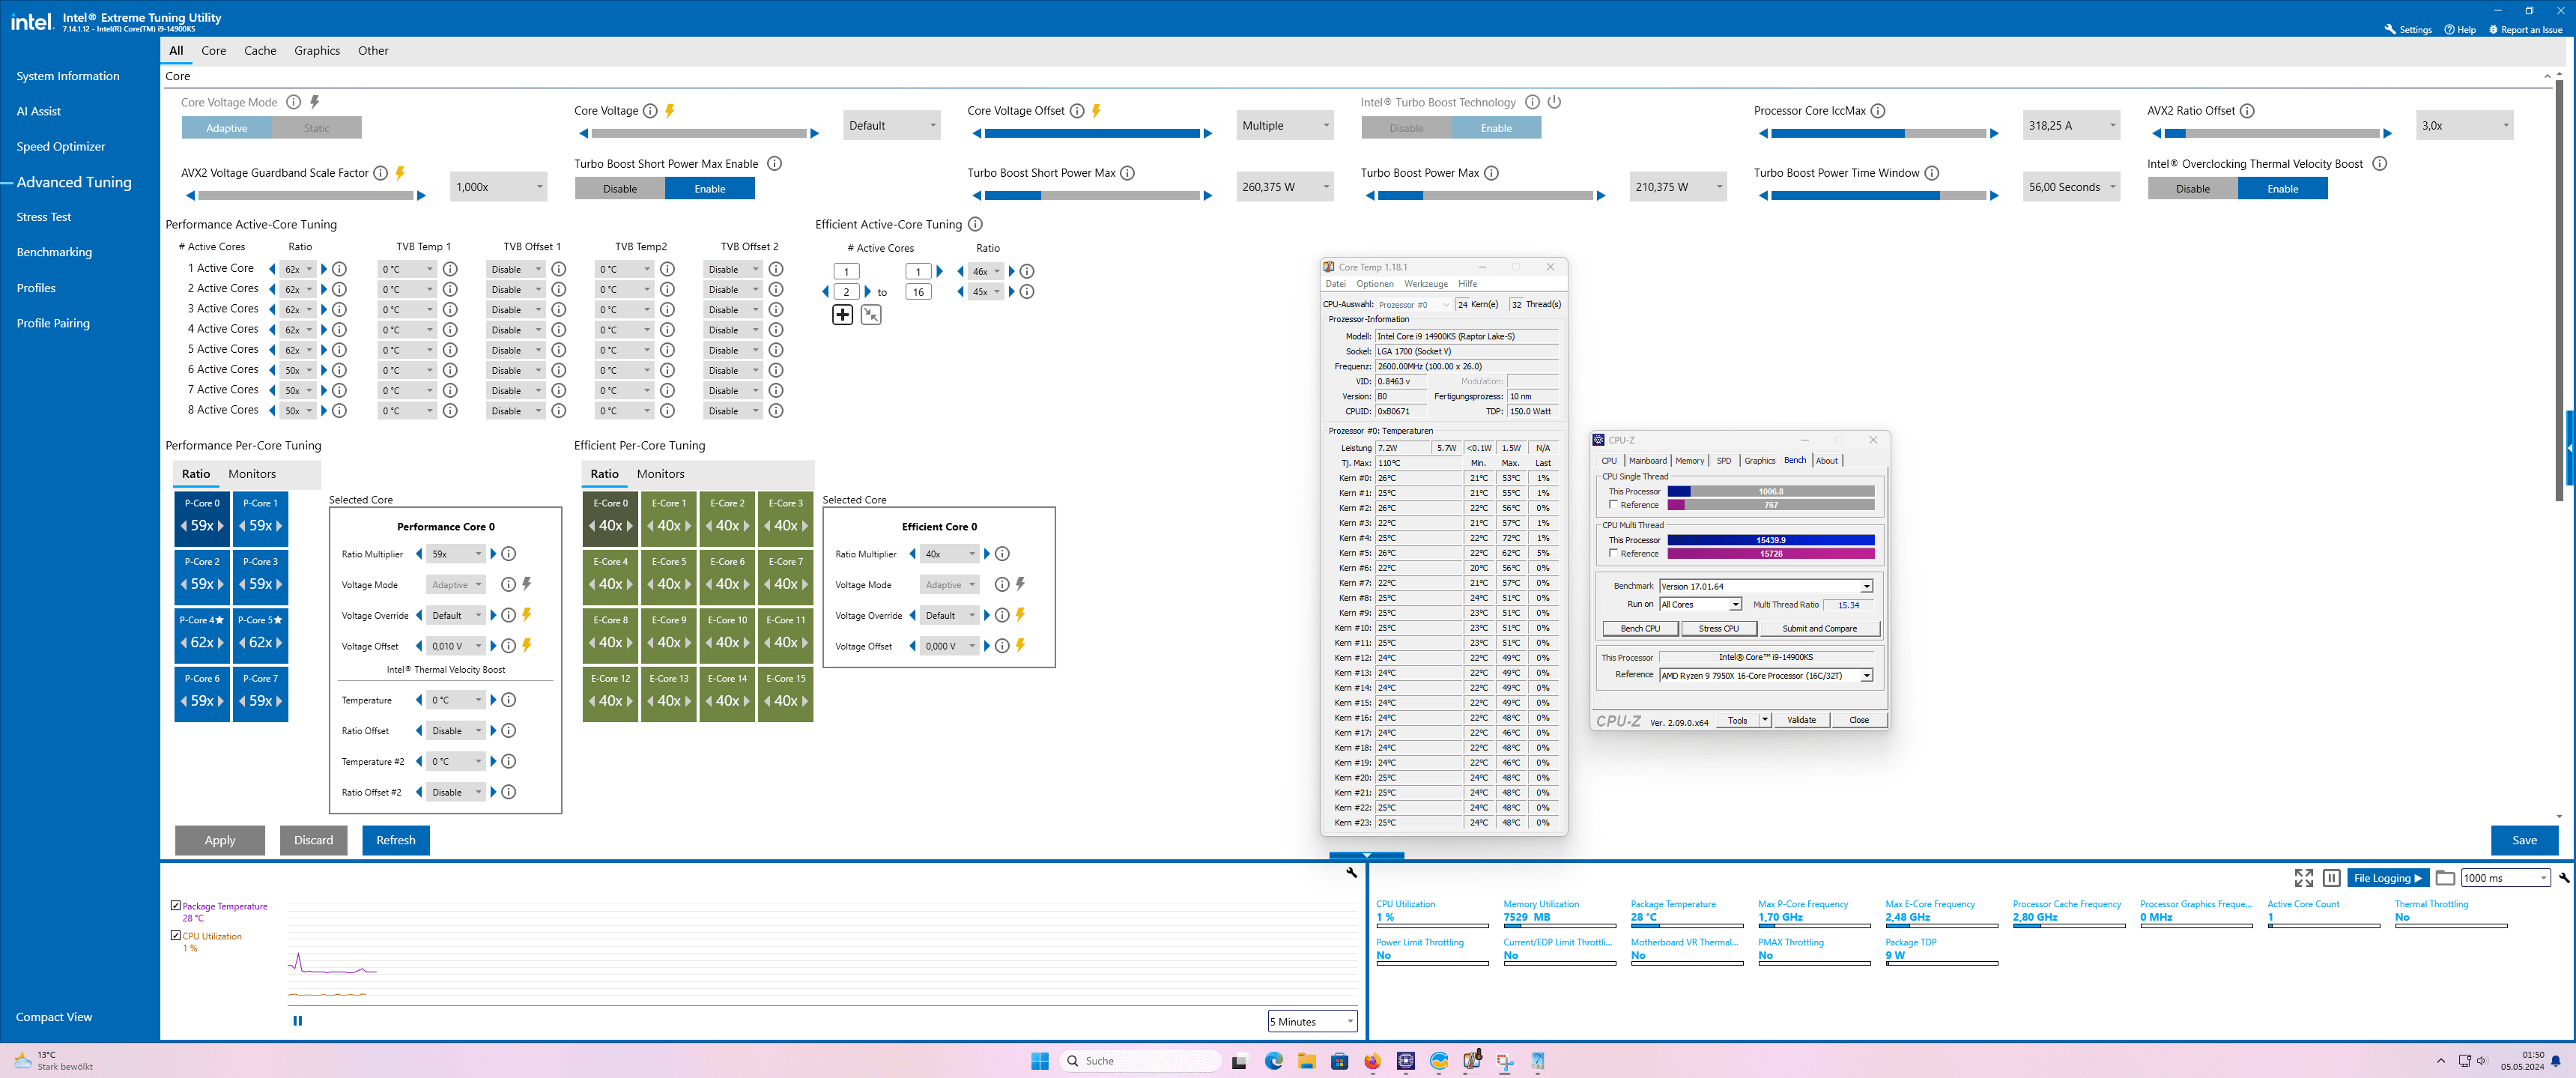Check the Reference box under CPU Single Thread in CPU-Z
The width and height of the screenshot is (2576, 1078).
tap(1613, 505)
